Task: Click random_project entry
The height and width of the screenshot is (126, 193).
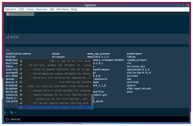Action: point(137,60)
